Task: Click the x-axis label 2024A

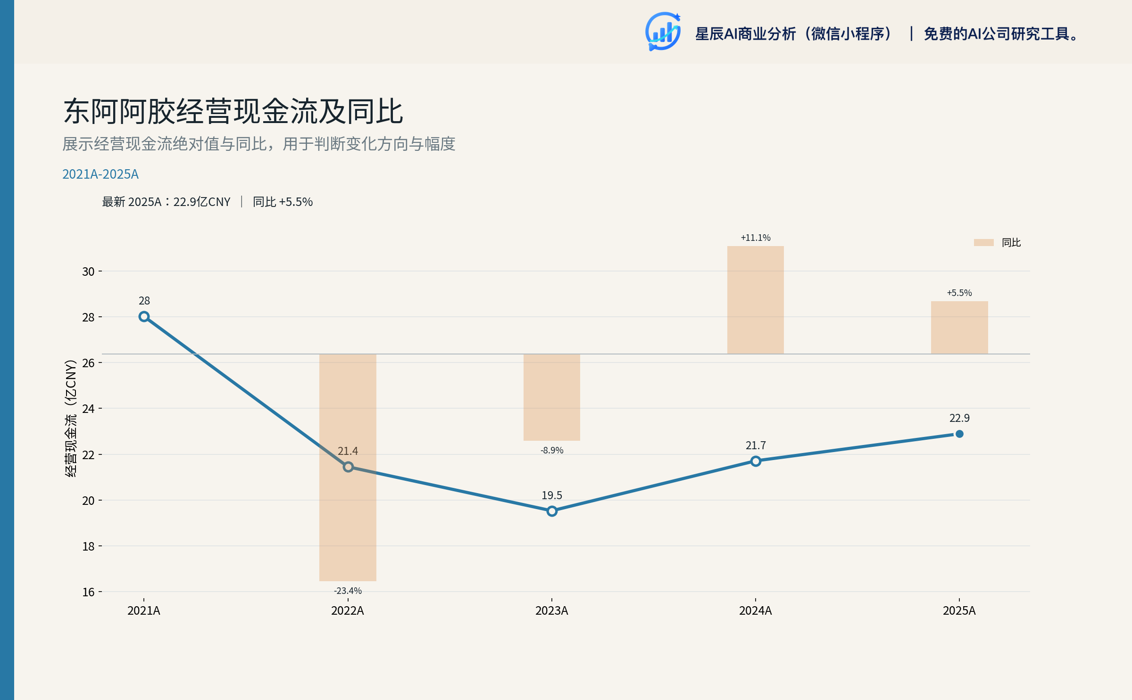Action: tap(756, 610)
